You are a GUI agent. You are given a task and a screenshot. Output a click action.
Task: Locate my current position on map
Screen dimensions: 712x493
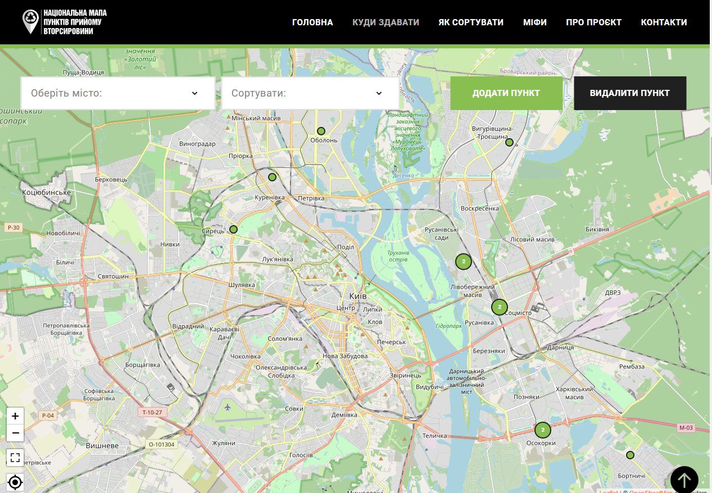pyautogui.click(x=15, y=482)
